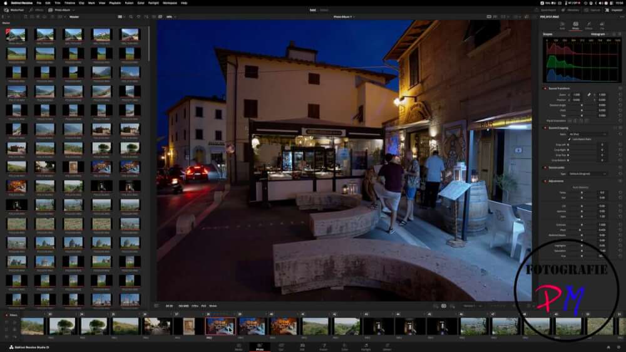Screen dimensions: 626x352
Task: Open the Playback menu
Action: pyautogui.click(x=115, y=3)
